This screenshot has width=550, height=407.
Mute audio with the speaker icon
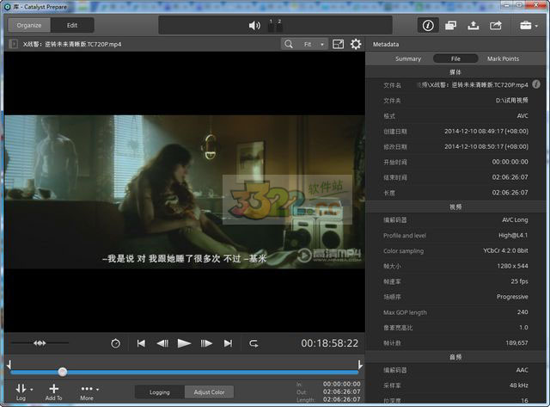[254, 25]
